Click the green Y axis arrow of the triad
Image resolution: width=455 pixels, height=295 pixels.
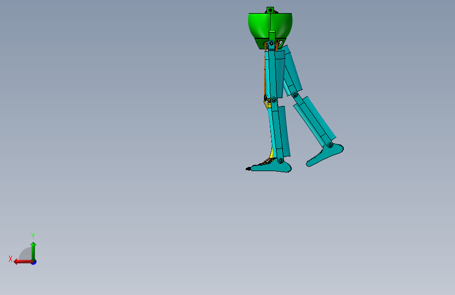34,251
